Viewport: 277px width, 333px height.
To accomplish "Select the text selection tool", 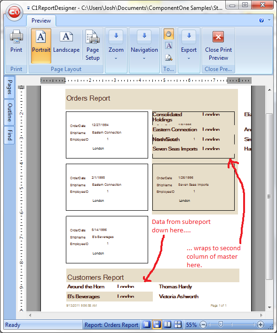I will [169, 46].
